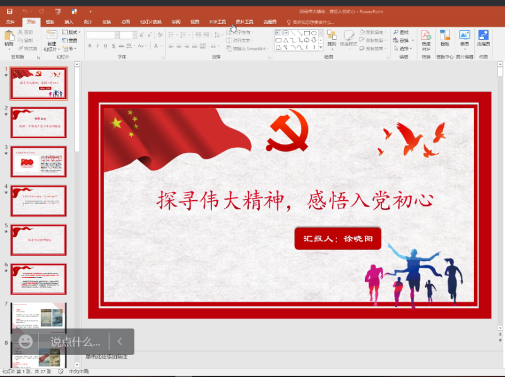Collapse the chat overlay with the left chevron
Image resolution: width=505 pixels, height=377 pixels.
point(120,341)
